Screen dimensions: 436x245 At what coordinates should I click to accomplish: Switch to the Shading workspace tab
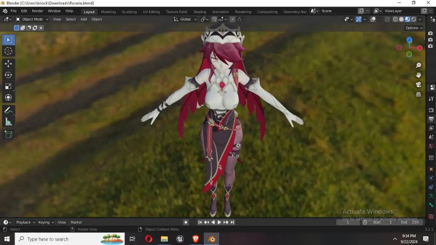(x=199, y=12)
